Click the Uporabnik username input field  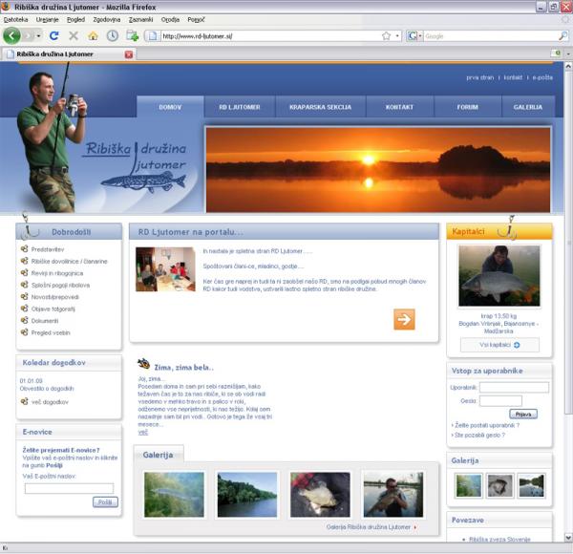(514, 387)
